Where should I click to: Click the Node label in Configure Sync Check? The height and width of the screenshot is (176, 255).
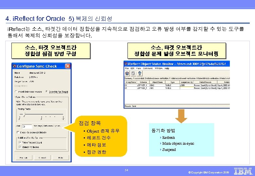pos(17,73)
